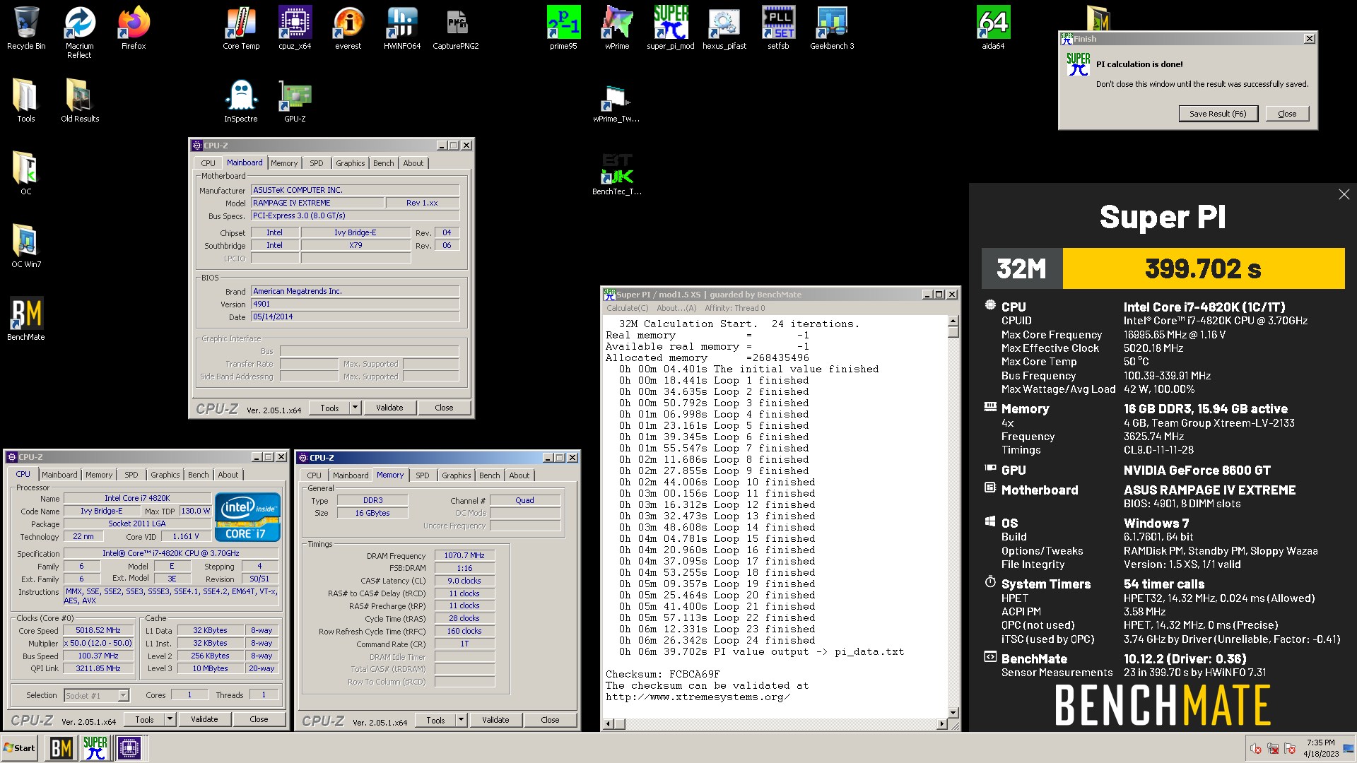Open Firefox desktop shortcut
The image size is (1357, 763).
click(x=134, y=28)
